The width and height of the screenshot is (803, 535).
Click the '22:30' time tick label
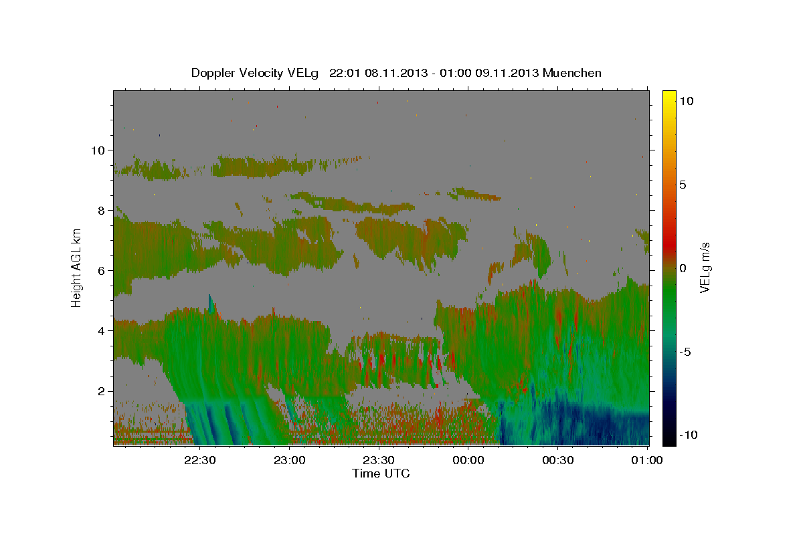click(x=201, y=460)
